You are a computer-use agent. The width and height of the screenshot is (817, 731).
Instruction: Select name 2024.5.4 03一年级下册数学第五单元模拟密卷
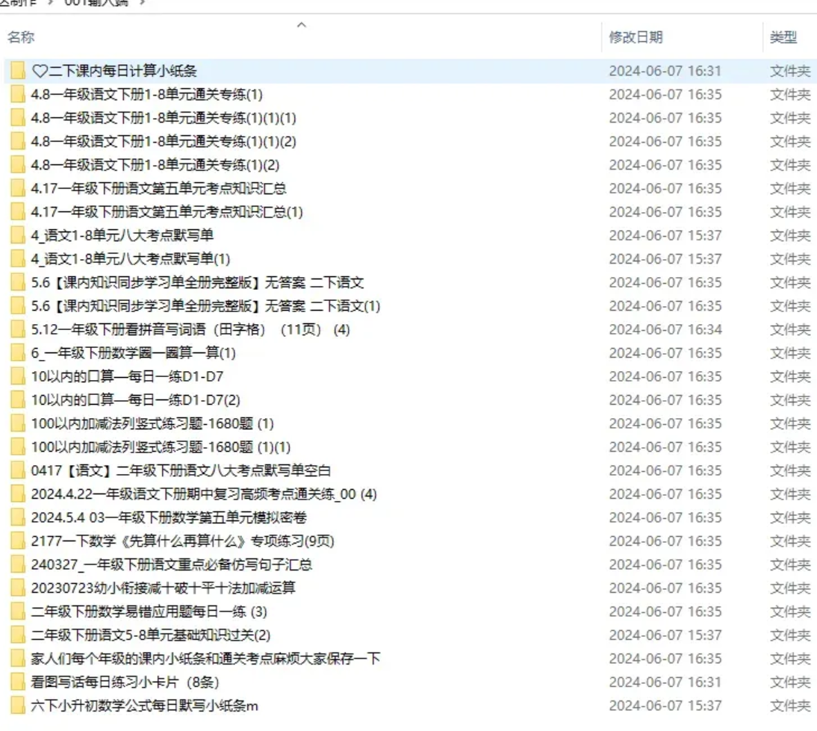click(169, 517)
